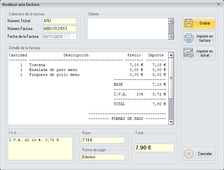Open the Fecha de la Factura dropdown
Image resolution: width=224 pixels, height=170 pixels.
(73, 37)
